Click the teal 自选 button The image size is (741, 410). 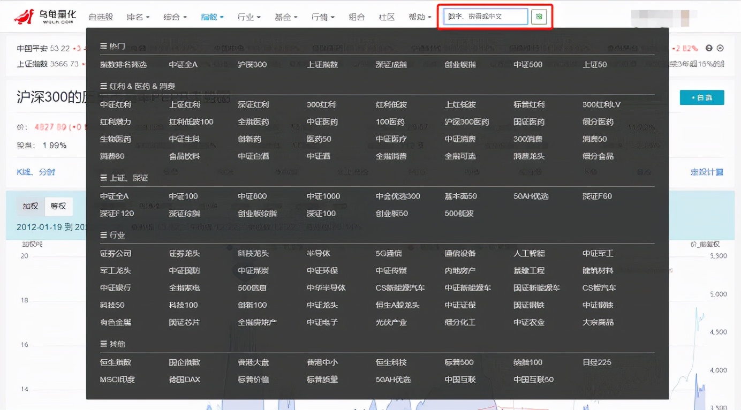click(701, 97)
